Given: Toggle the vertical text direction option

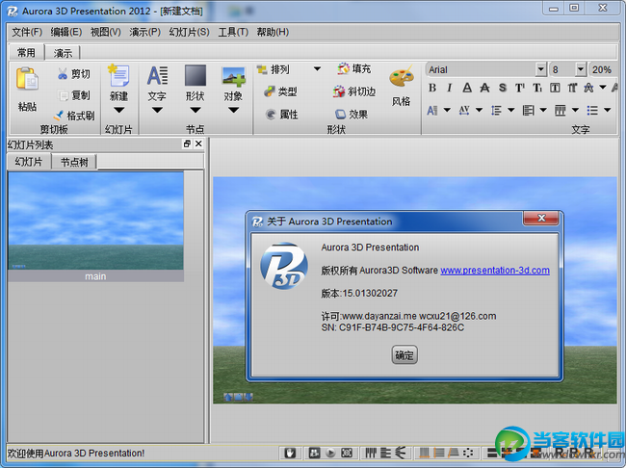Looking at the screenshot, I should point(572,88).
